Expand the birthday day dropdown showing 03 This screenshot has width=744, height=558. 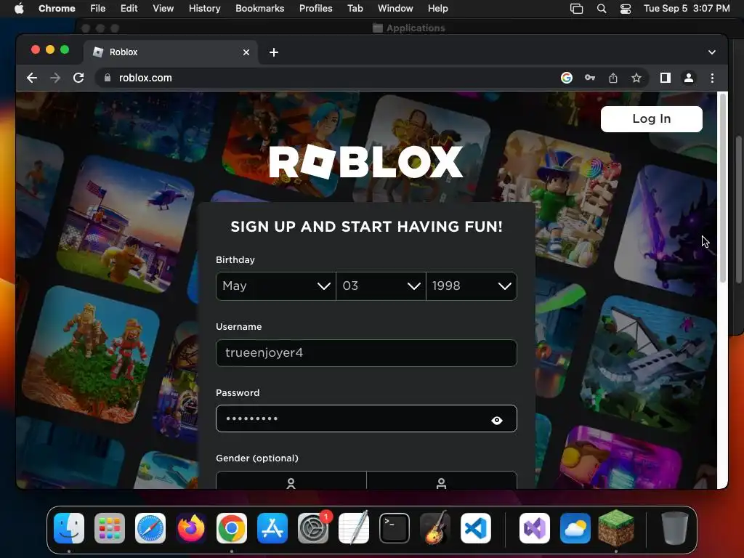381,286
